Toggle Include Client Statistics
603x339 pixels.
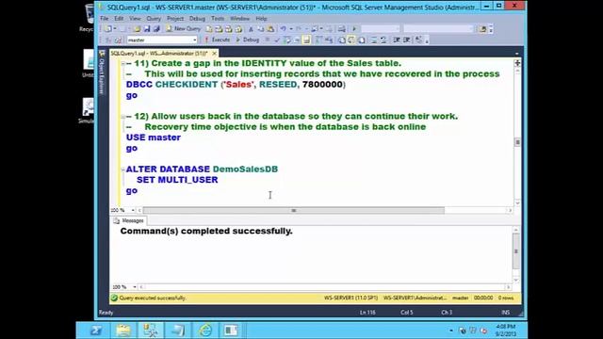click(x=329, y=40)
